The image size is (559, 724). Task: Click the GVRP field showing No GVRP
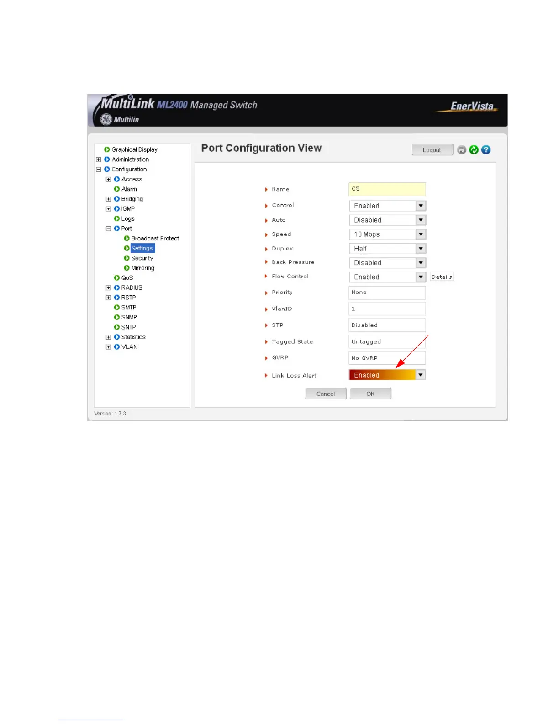pyautogui.click(x=387, y=358)
